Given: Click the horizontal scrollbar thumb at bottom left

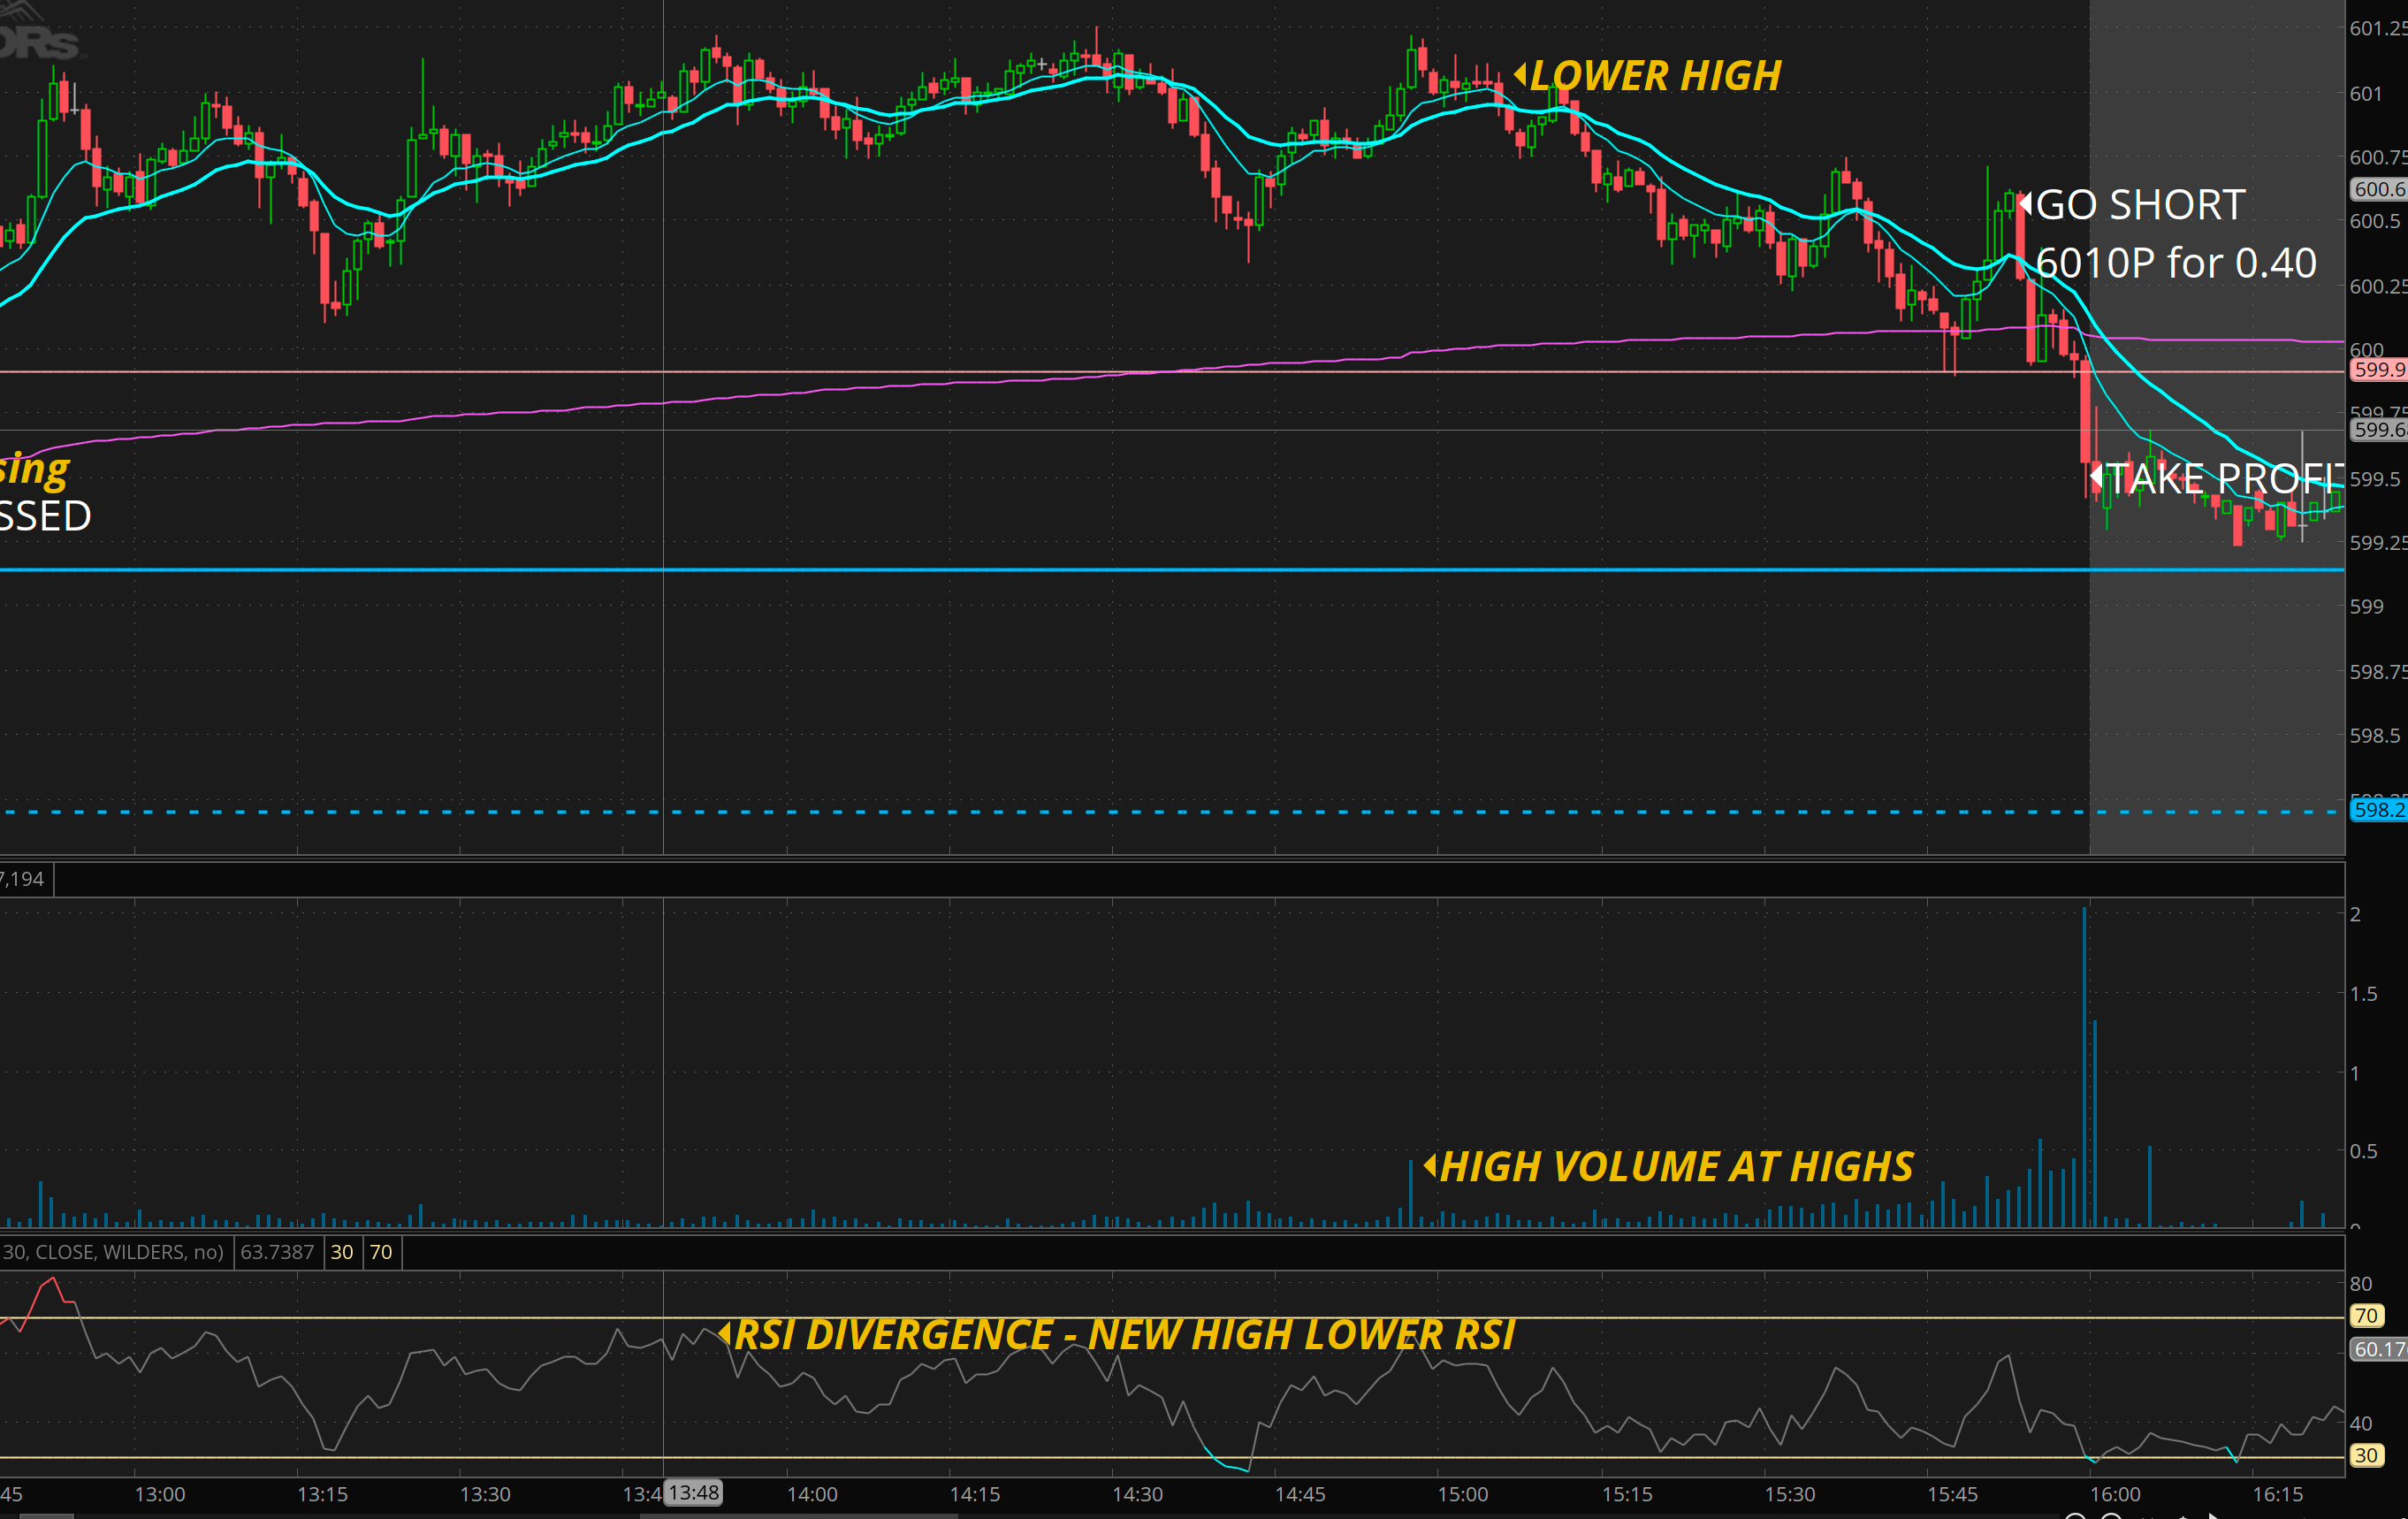Looking at the screenshot, I should (47, 1515).
